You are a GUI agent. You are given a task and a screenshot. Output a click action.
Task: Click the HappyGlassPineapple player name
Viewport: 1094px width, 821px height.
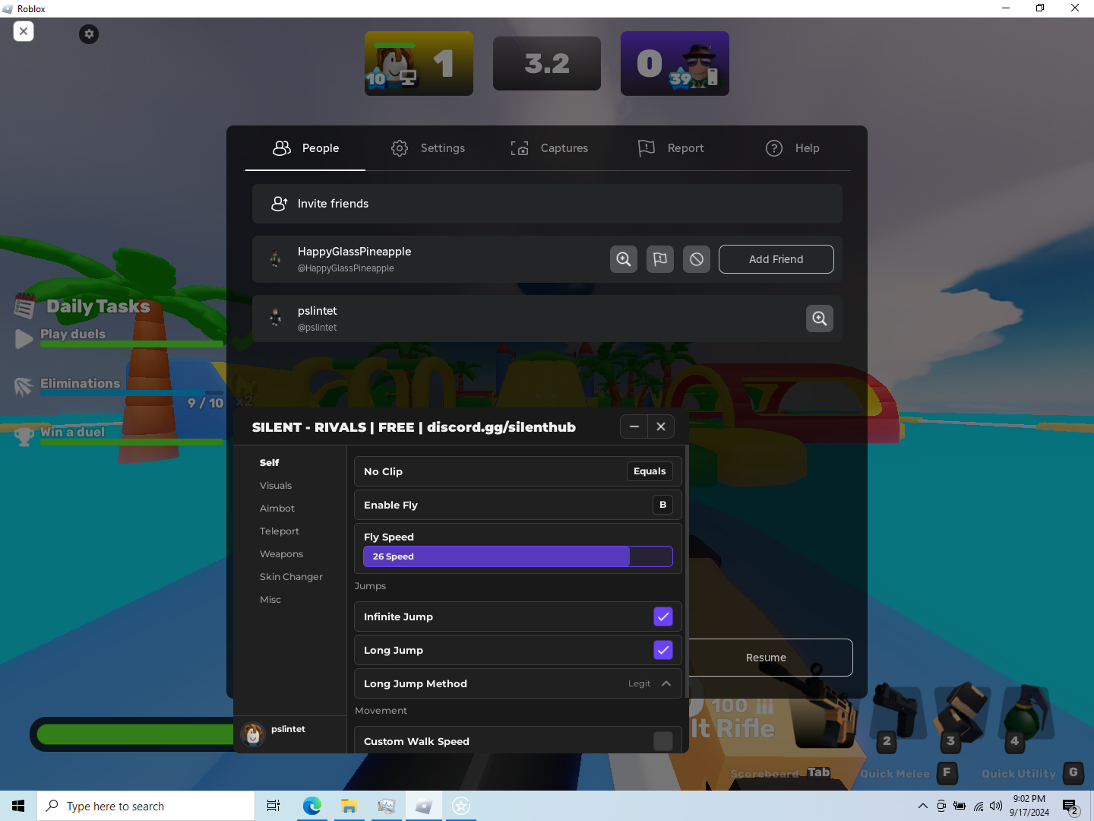pos(354,252)
